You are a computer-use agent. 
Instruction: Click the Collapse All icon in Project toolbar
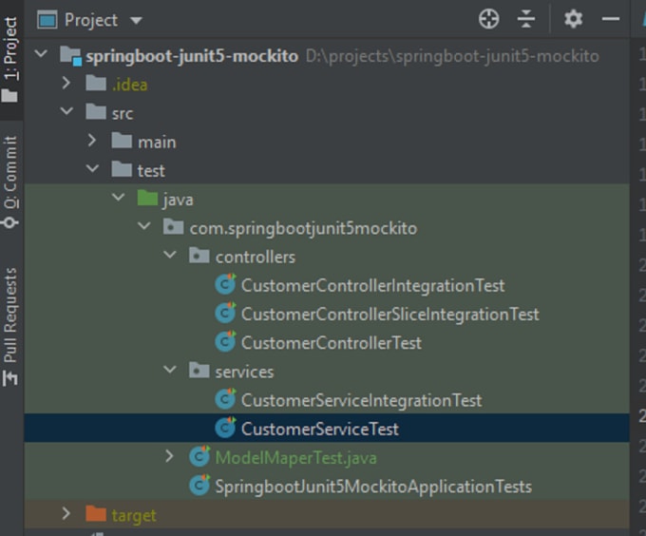click(526, 19)
